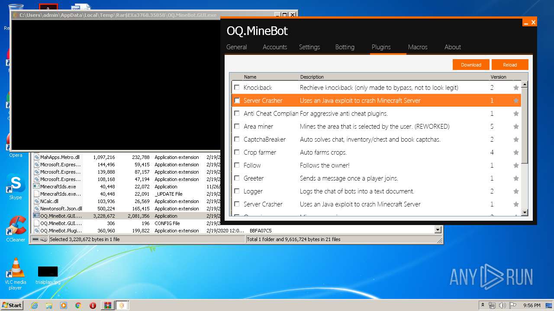Select the VLC media player desktop shortcut
Viewport: 554px width, 311px height.
pos(15,274)
